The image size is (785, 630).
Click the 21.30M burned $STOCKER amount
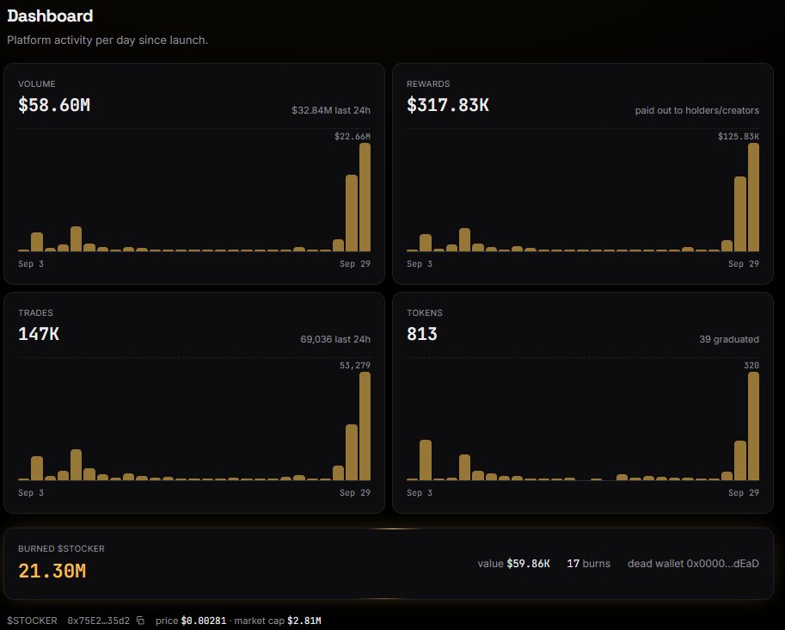click(52, 571)
